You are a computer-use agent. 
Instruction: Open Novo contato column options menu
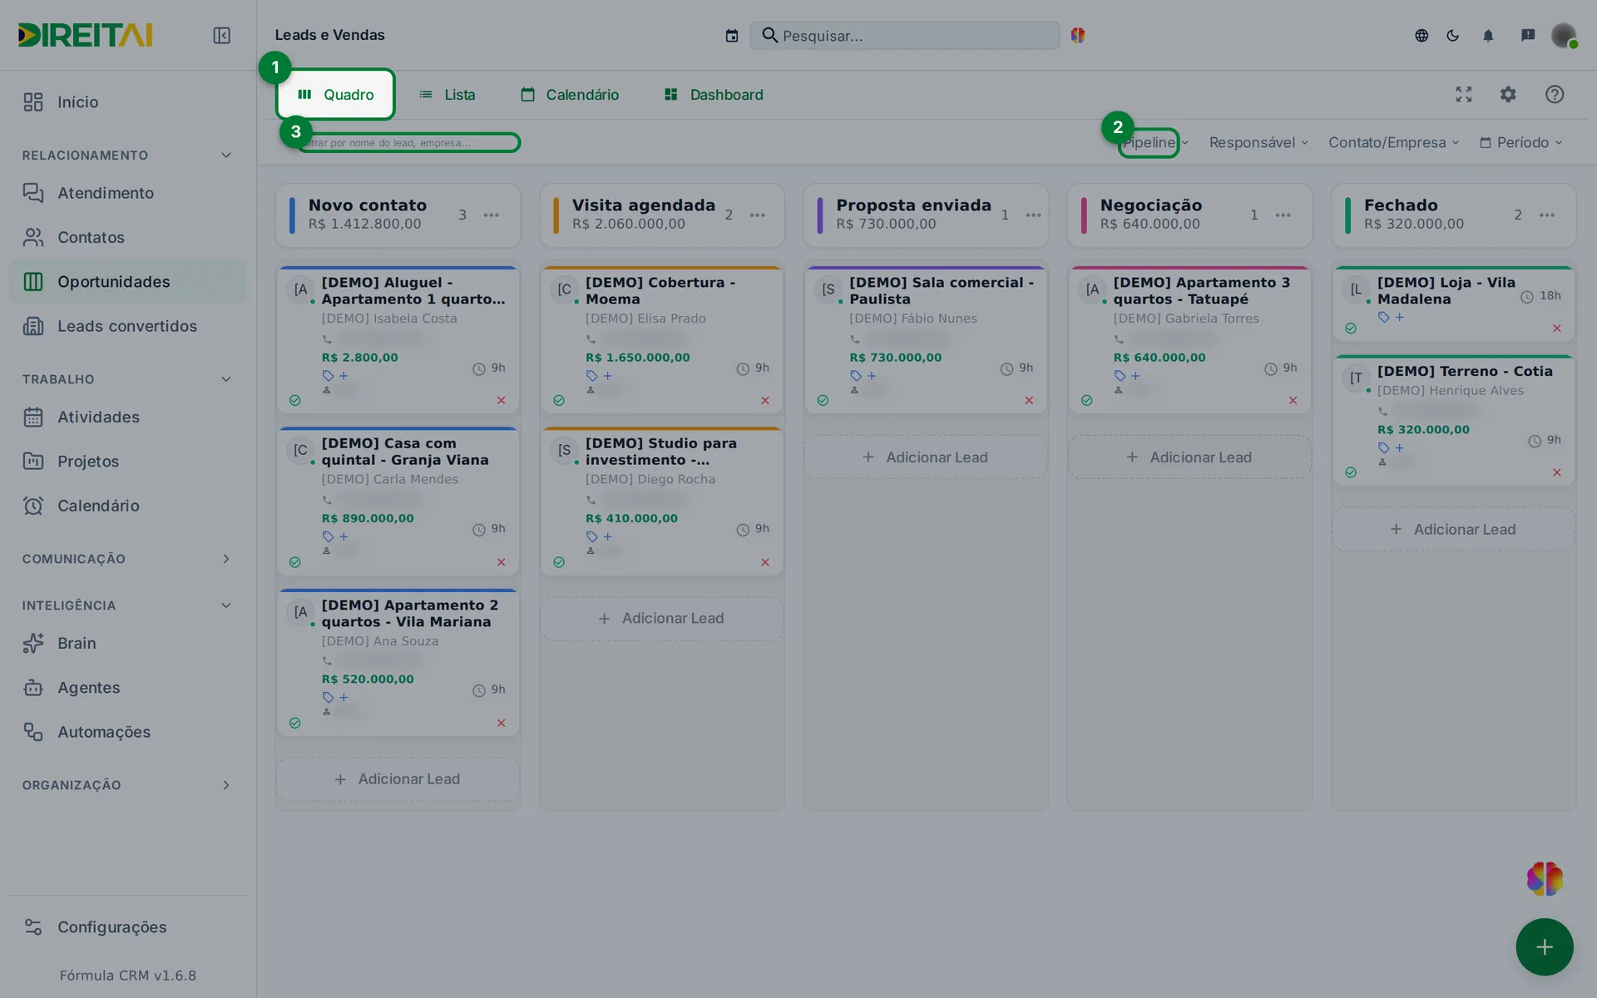pyautogui.click(x=492, y=215)
